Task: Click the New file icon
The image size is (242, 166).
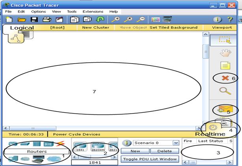Action: click(9, 20)
